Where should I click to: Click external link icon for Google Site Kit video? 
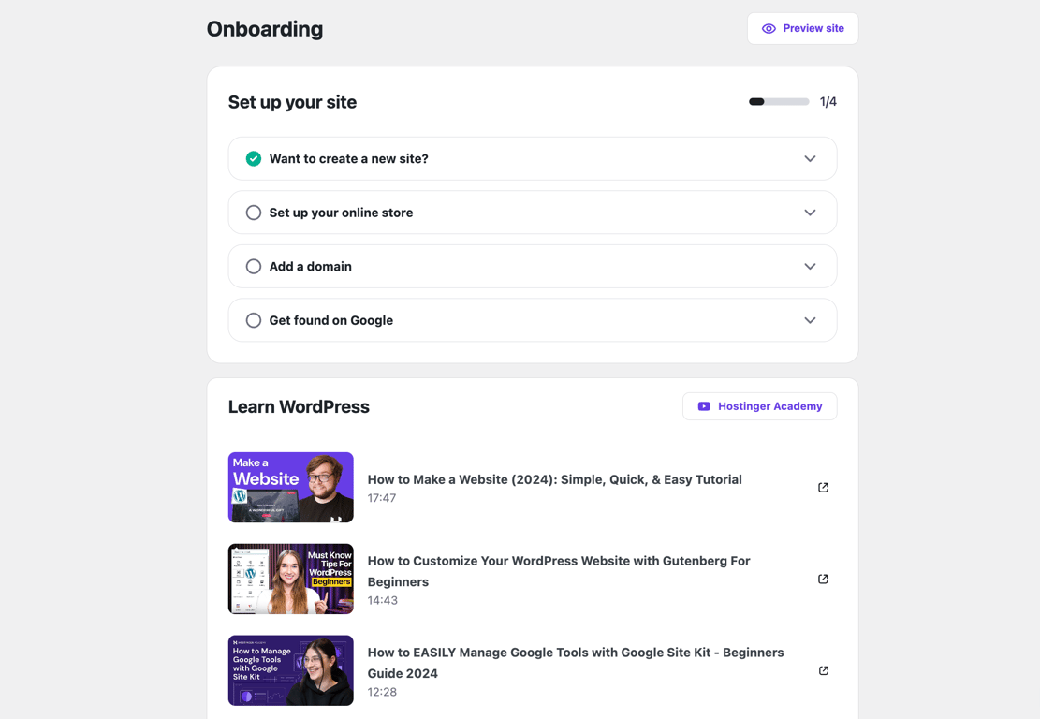(823, 670)
